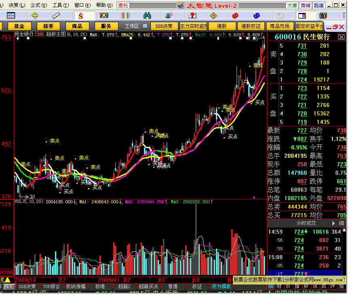Image resolution: width=349 pixels, height=295 pixels.
Task: Click the red minimize bar of inner window
Action: [x=329, y=28]
